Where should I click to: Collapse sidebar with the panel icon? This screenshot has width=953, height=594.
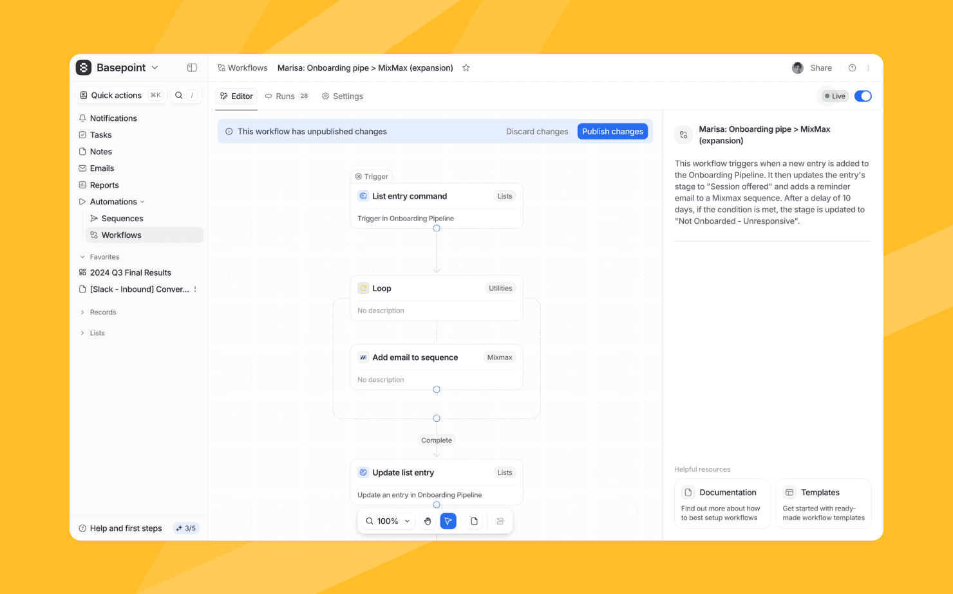[192, 67]
